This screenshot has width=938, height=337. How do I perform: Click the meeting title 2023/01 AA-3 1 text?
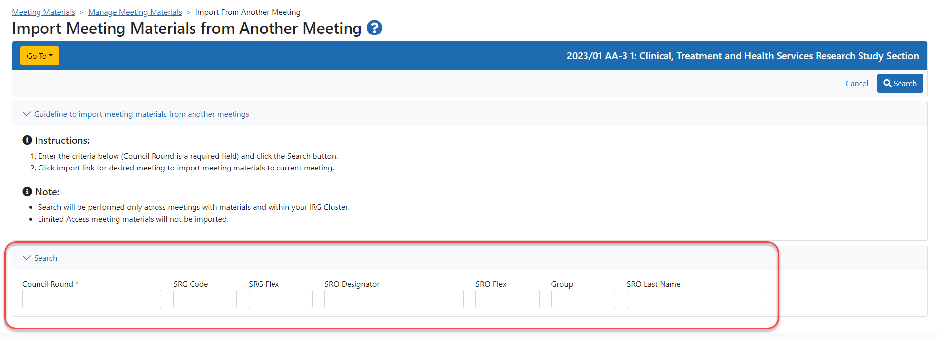tap(743, 56)
